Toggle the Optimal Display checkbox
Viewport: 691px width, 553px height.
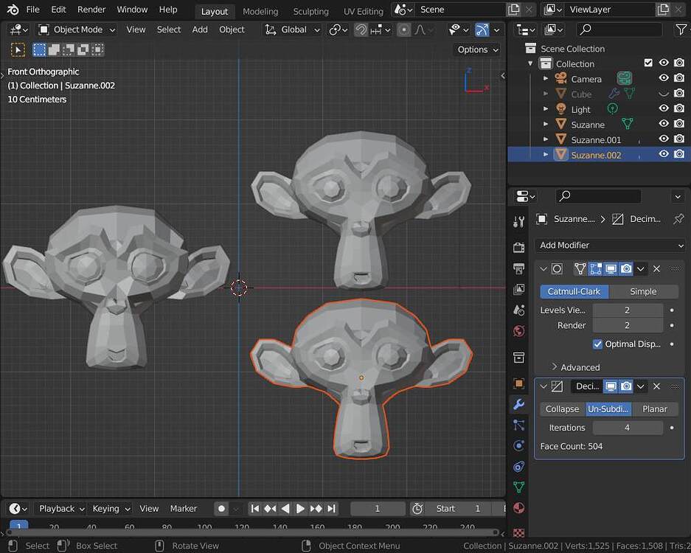pyautogui.click(x=597, y=344)
